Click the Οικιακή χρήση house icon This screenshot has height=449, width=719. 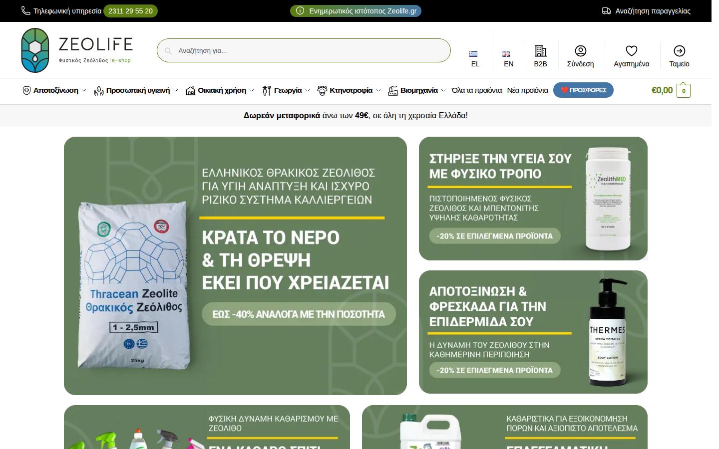pyautogui.click(x=190, y=90)
